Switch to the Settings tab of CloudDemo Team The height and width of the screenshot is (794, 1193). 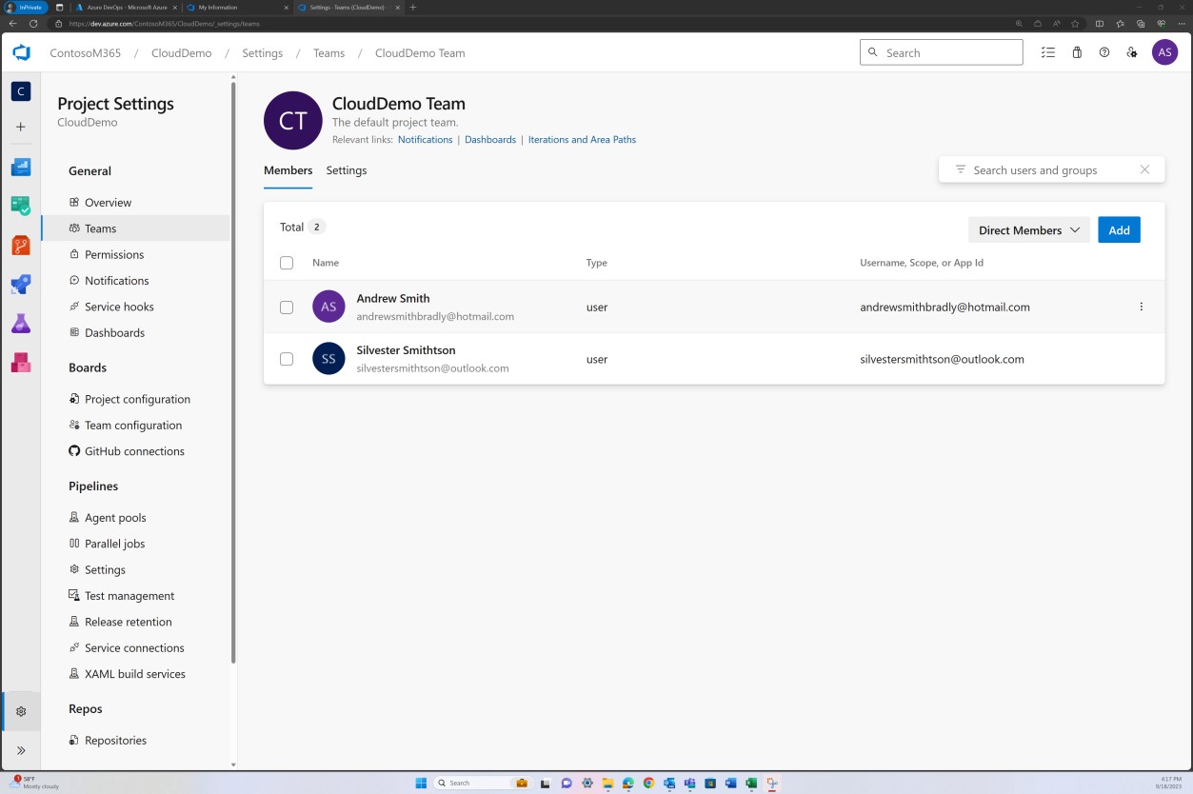coord(347,170)
